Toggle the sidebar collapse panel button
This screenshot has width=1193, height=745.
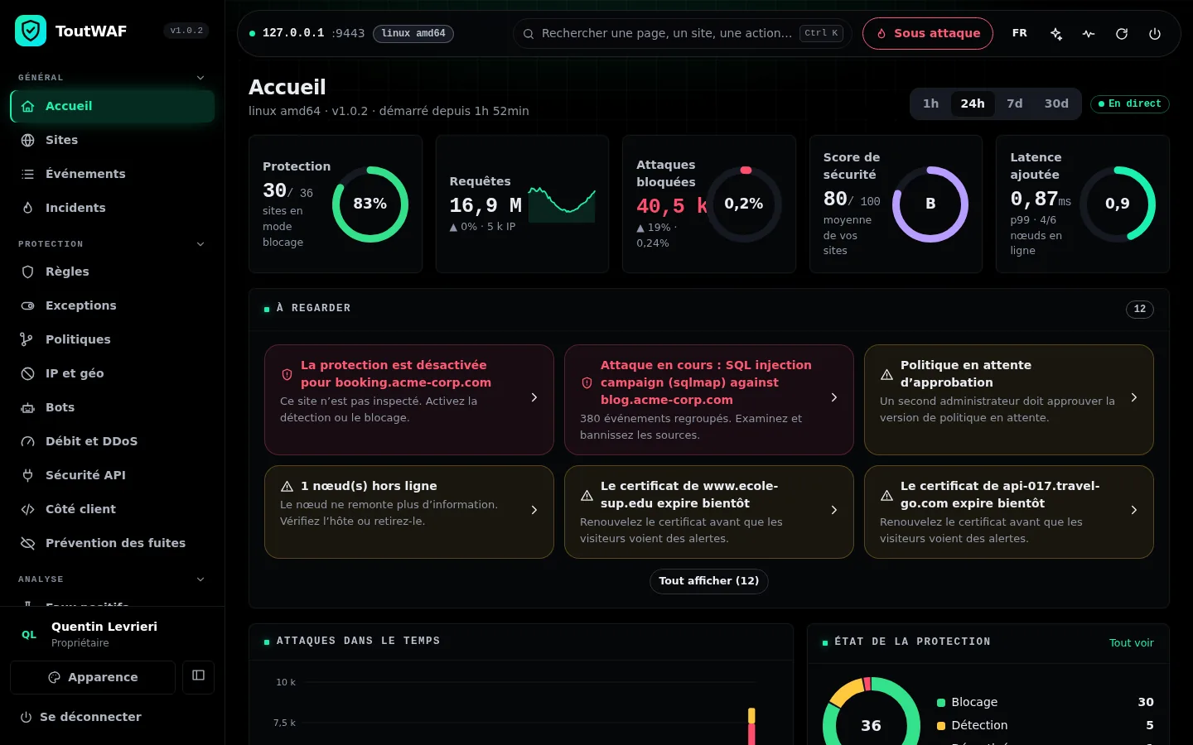coord(199,676)
